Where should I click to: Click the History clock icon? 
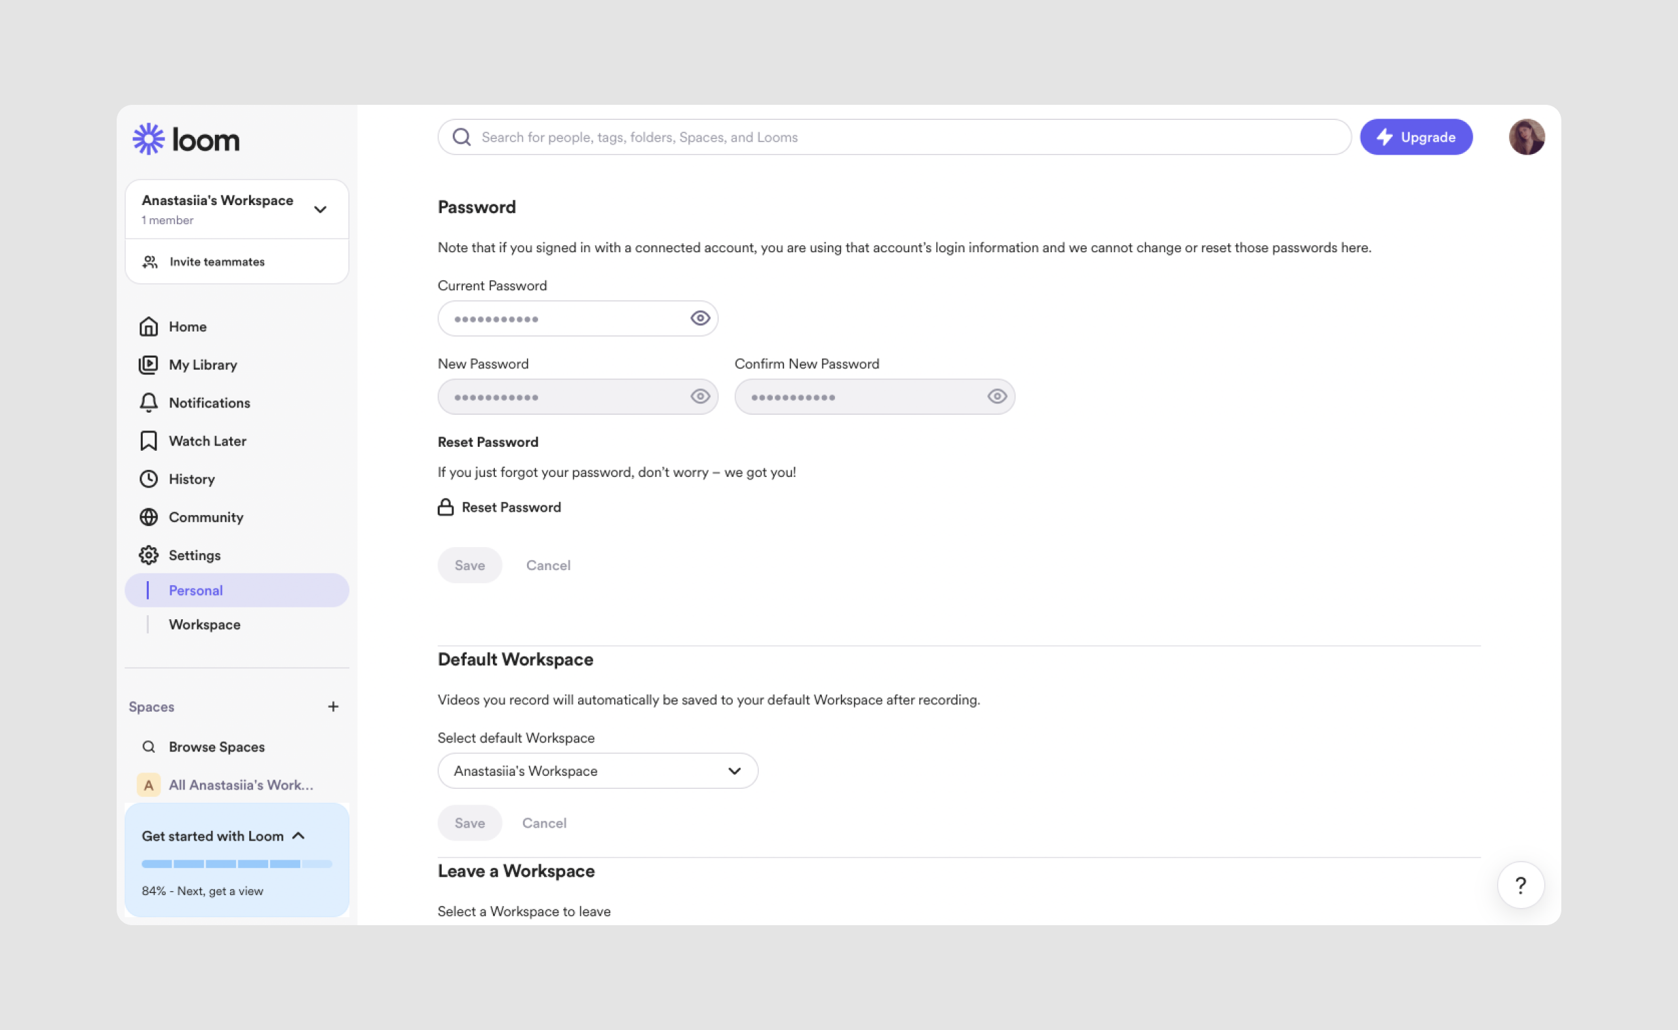click(x=149, y=479)
